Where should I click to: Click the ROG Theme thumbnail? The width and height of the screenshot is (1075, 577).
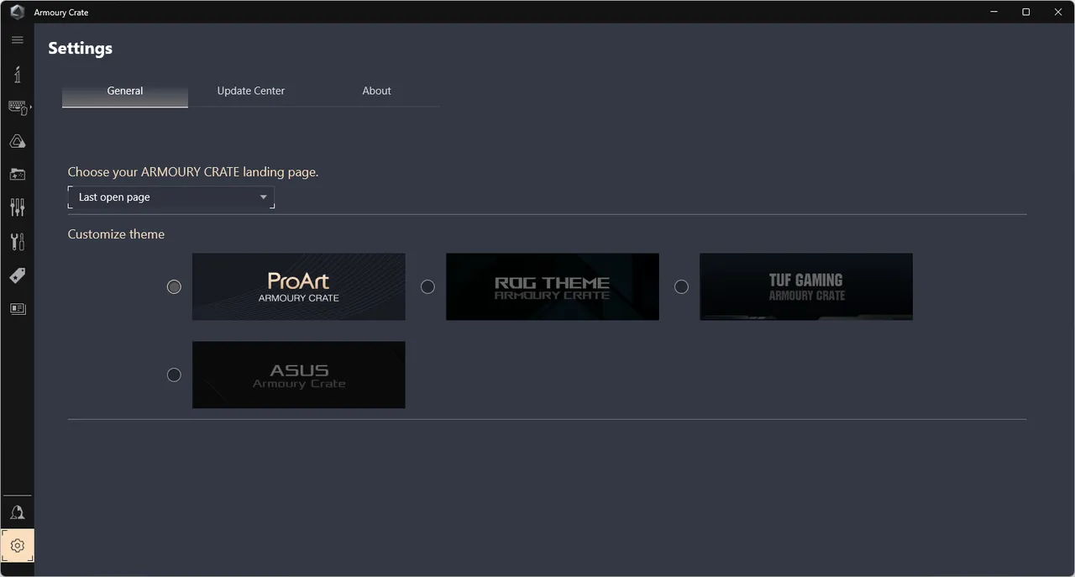553,286
